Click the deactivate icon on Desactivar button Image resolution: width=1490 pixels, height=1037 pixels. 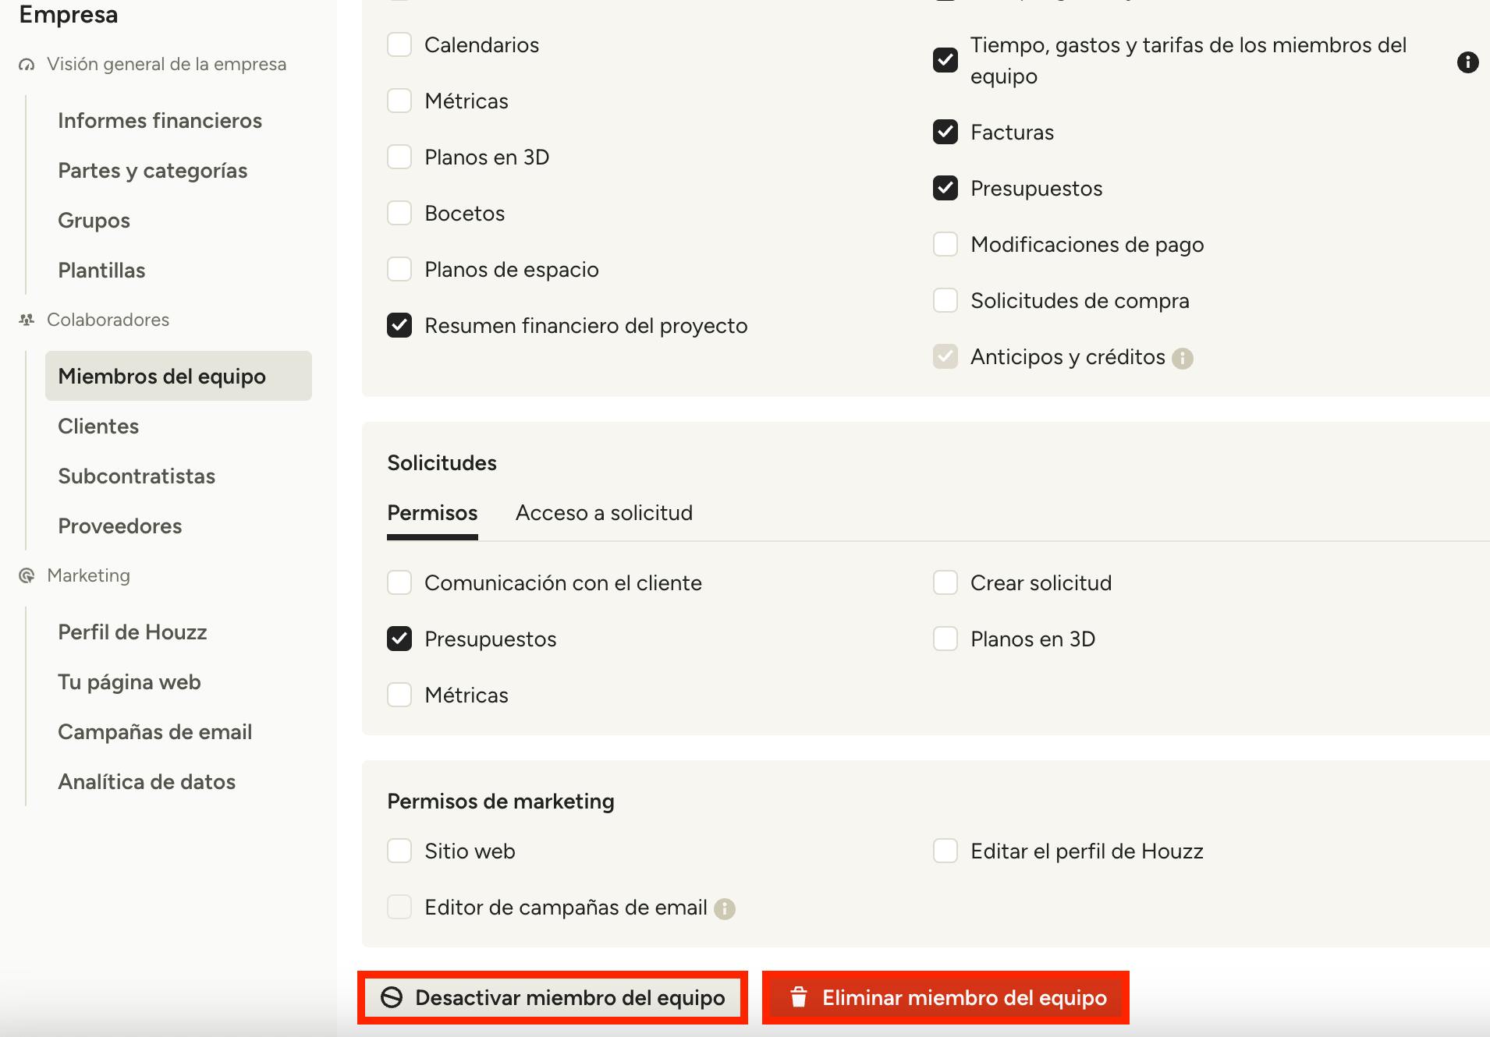coord(392,997)
